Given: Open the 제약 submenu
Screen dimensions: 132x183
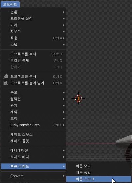Looking at the screenshot, I should pyautogui.click(x=33, y=112).
